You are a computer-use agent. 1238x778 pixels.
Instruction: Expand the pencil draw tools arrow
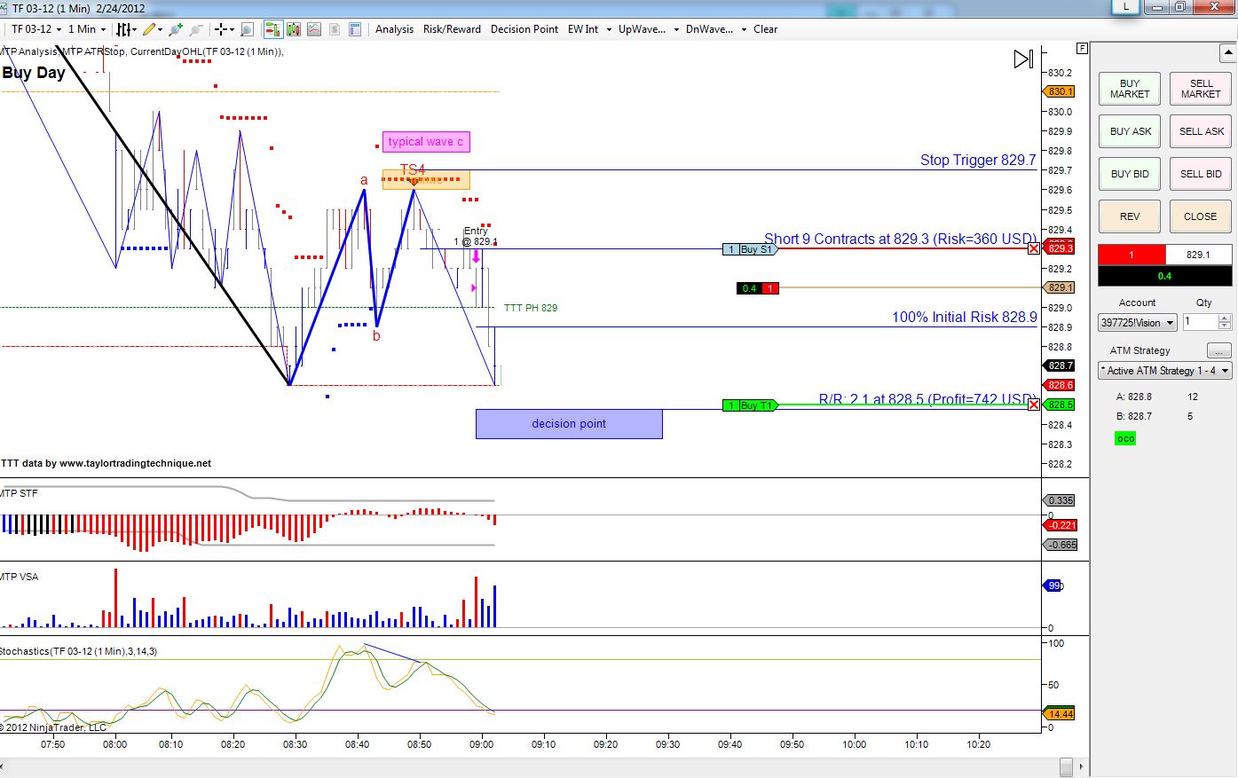[x=162, y=29]
